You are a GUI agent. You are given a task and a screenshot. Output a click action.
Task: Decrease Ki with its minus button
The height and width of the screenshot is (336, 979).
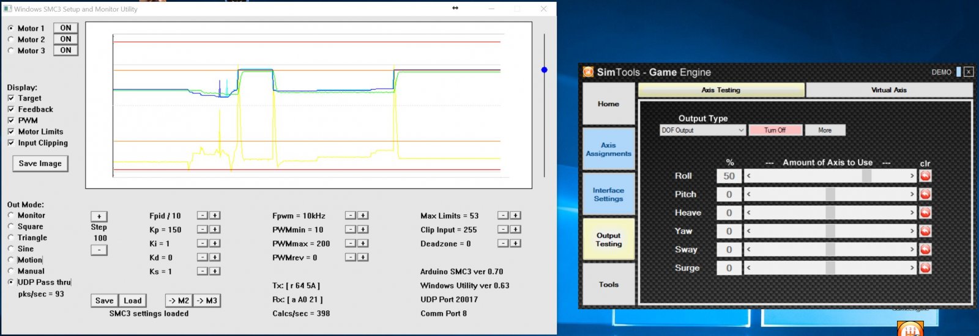tap(203, 243)
